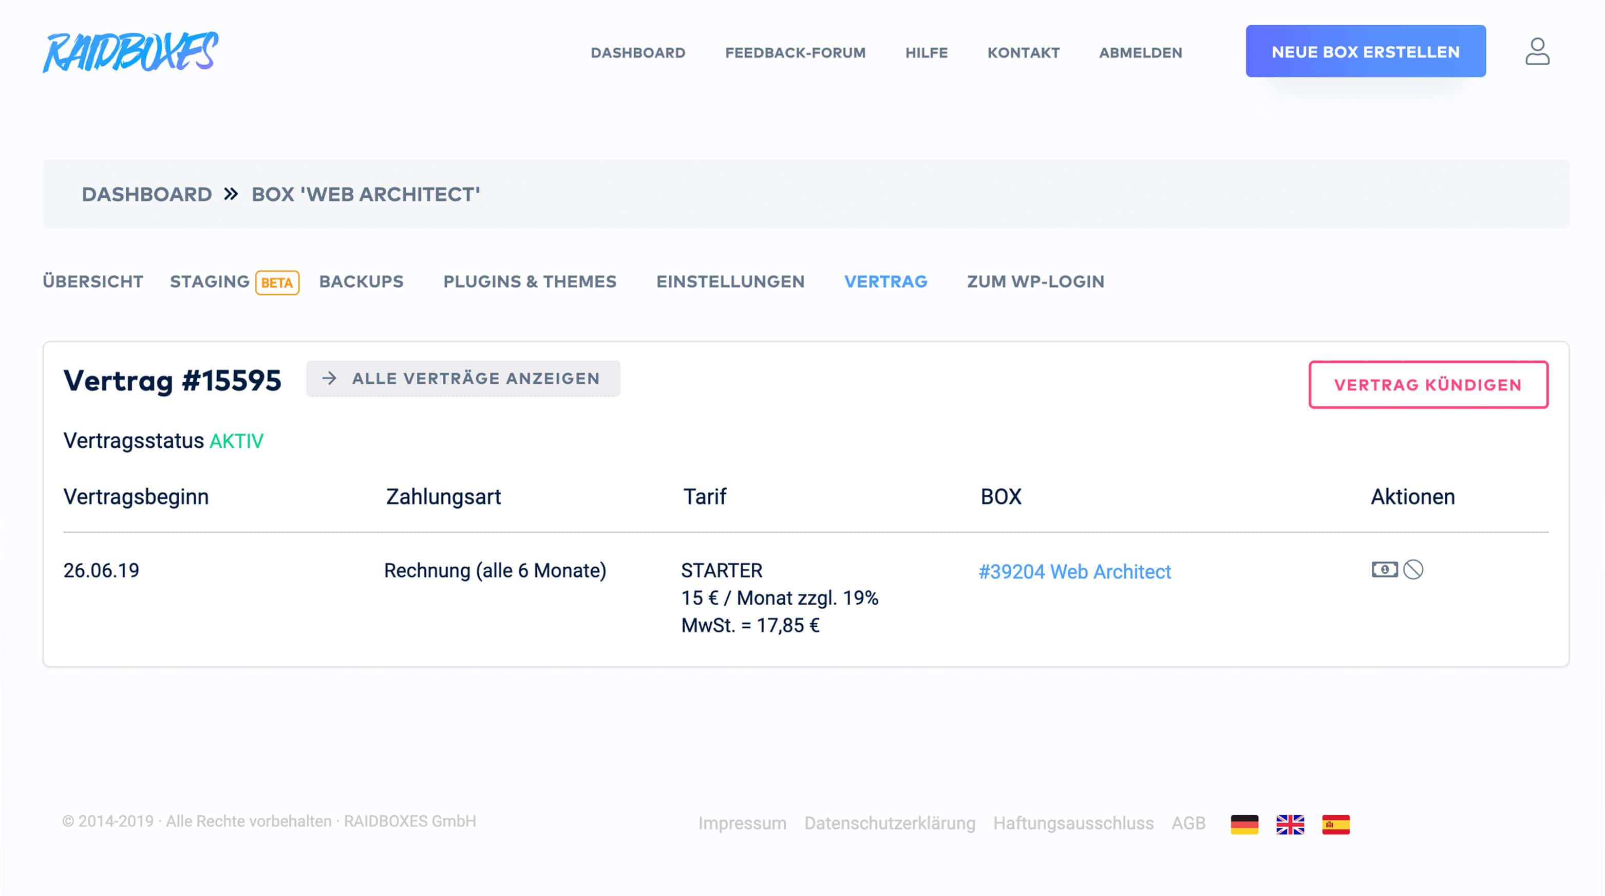Image resolution: width=1605 pixels, height=896 pixels.
Task: Click Neue Box Erstellen button
Action: [1365, 52]
